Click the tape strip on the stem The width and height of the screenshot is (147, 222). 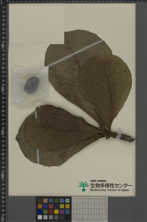pyautogui.click(x=119, y=133)
